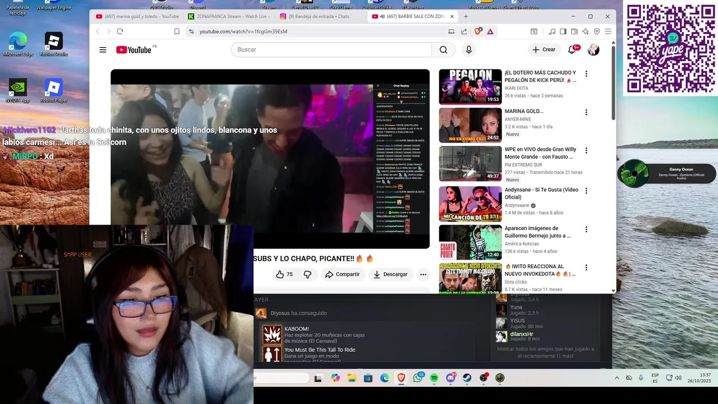Open options for MARINA GOLD video
The image size is (718, 404).
pyautogui.click(x=586, y=112)
